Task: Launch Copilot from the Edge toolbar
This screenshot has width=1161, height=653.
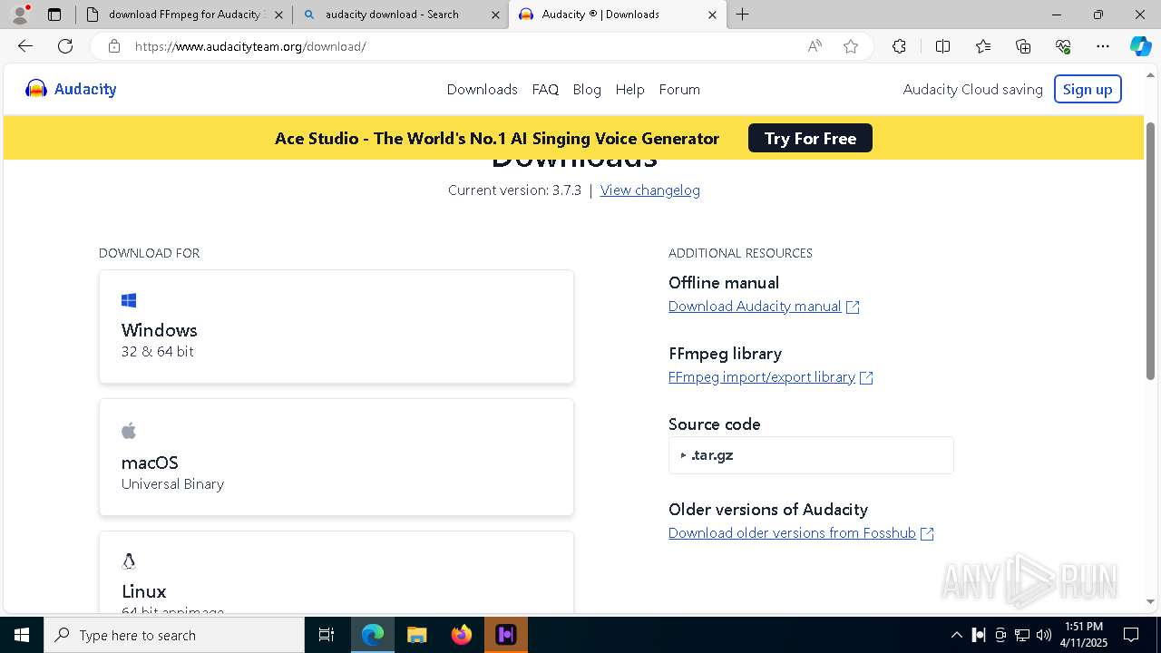Action: (x=1140, y=46)
